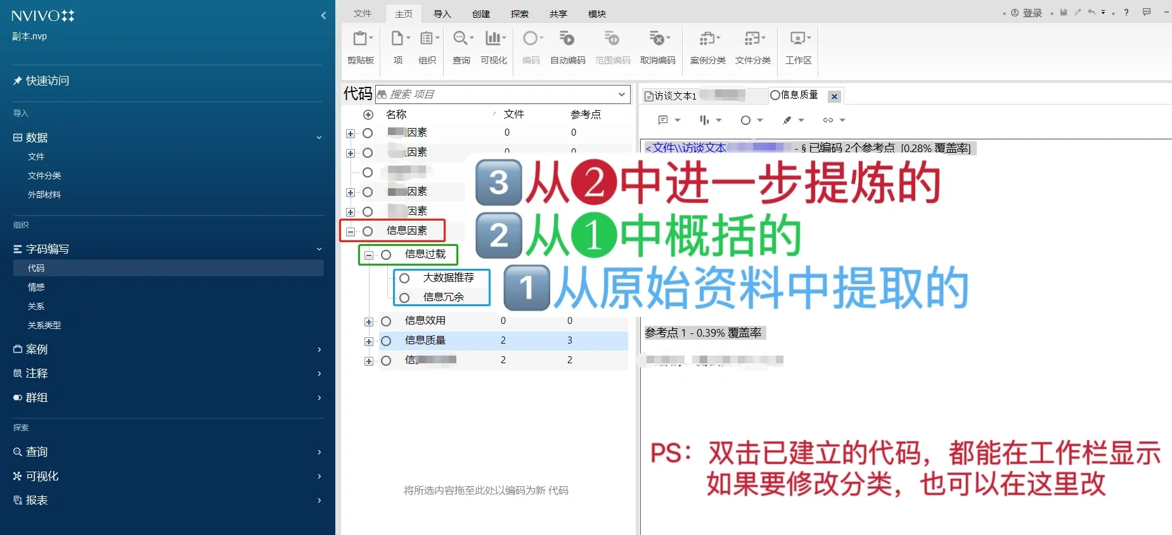Switch to the 创建 ribbon tab
Viewport: 1172px width, 535px height.
[481, 13]
